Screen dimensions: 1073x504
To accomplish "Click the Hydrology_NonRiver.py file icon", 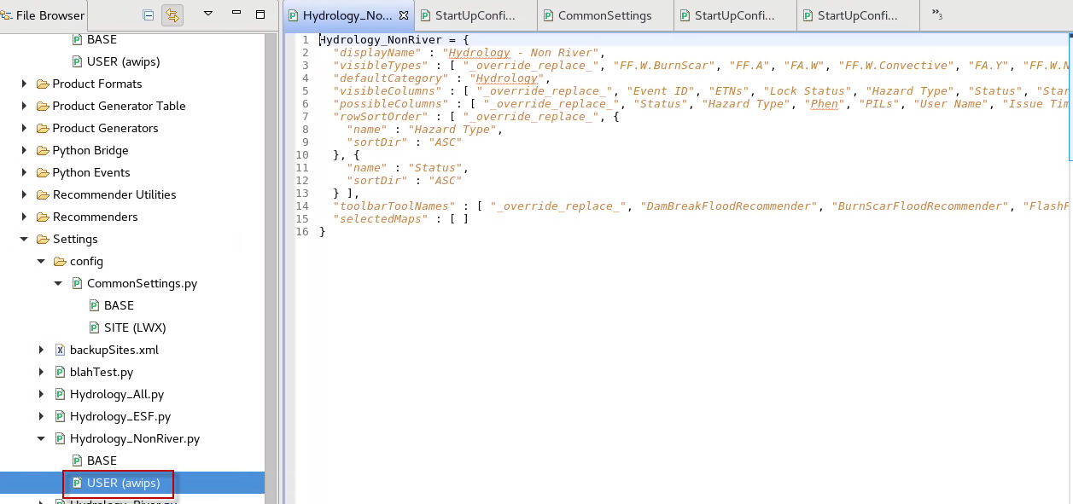I will click(x=60, y=438).
